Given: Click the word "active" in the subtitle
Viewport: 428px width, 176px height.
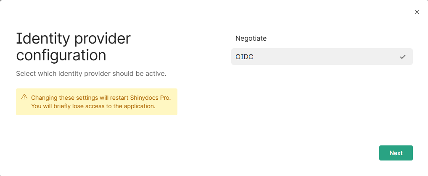Looking at the screenshot, I should 156,74.
